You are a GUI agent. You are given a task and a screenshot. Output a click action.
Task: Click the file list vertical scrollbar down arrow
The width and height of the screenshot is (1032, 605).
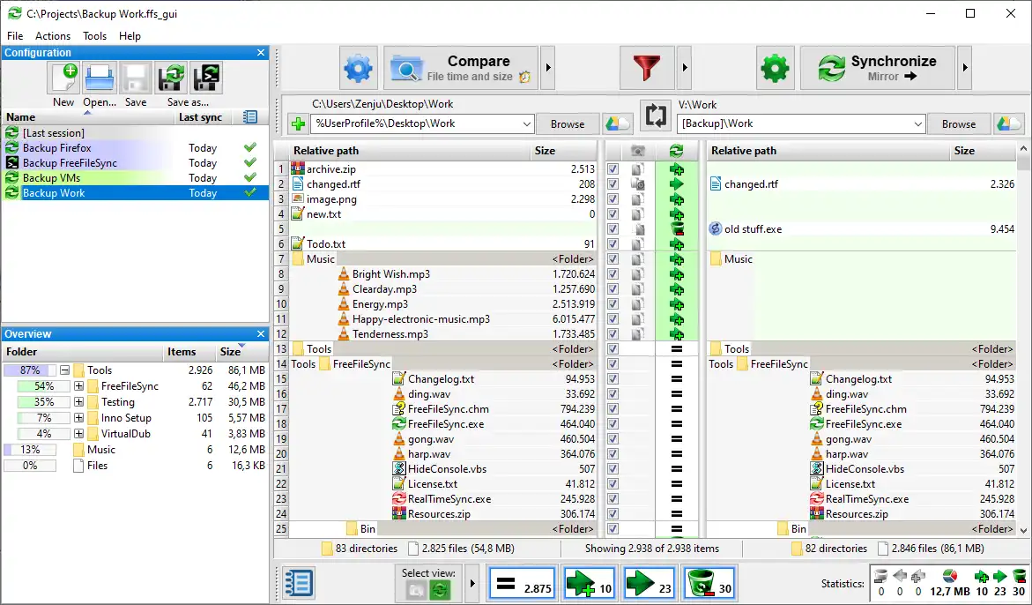pyautogui.click(x=1023, y=530)
